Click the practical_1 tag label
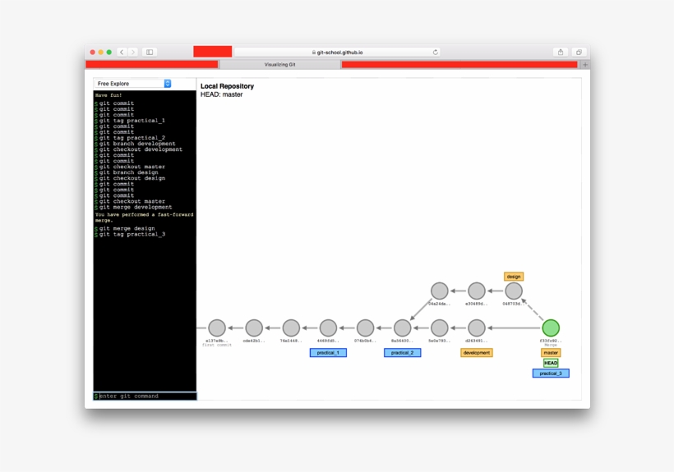Screen dimensions: 674x472 [328, 353]
